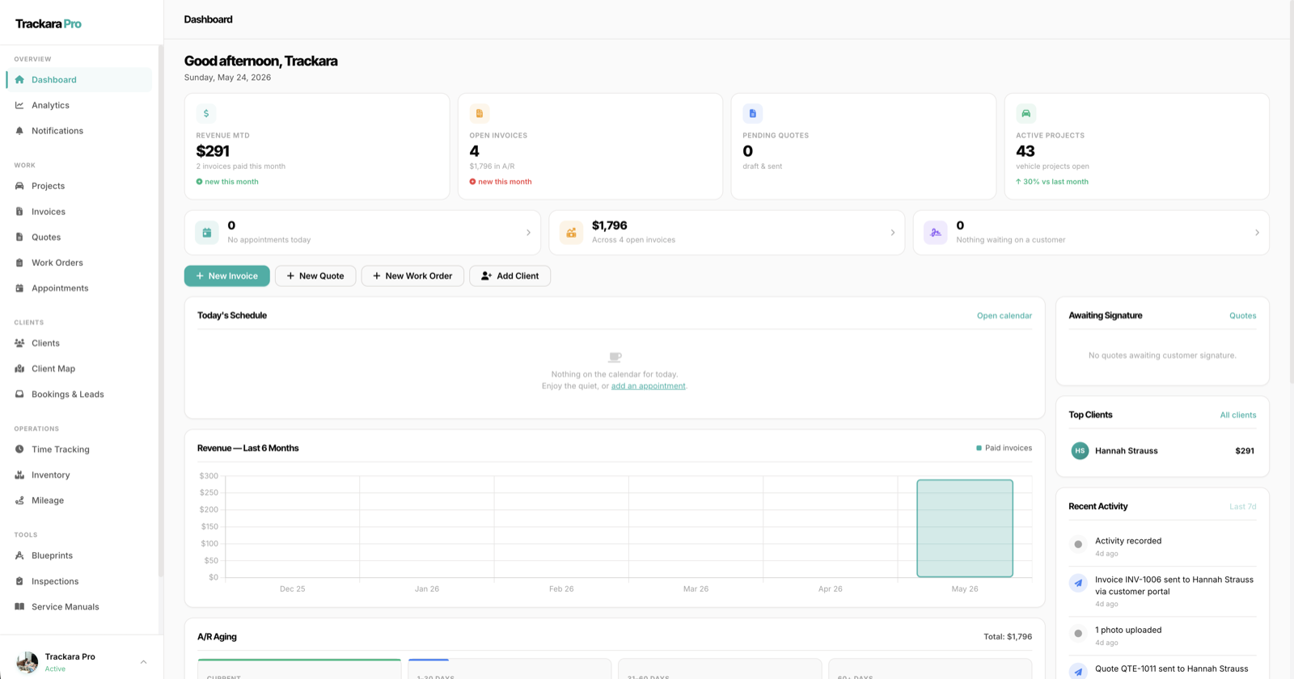This screenshot has height=679, width=1294.
Task: Select Client Map in the sidebar
Action: (x=79, y=369)
